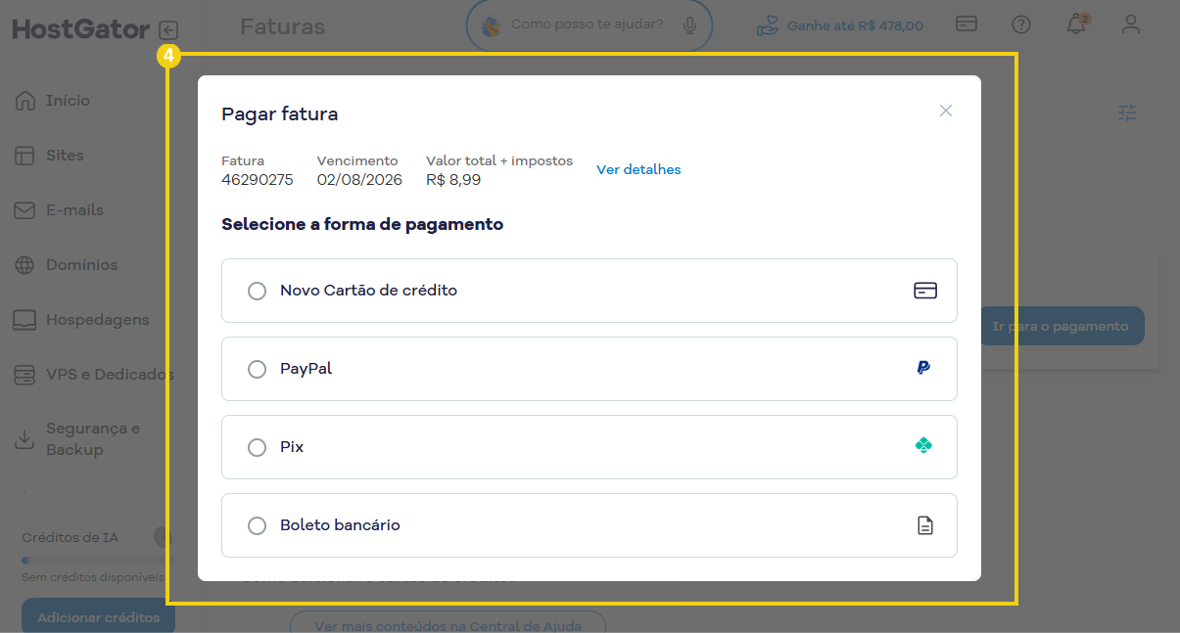Screen dimensions: 1180x633
Task: Click the invoice number 46290275
Action: [x=258, y=180]
